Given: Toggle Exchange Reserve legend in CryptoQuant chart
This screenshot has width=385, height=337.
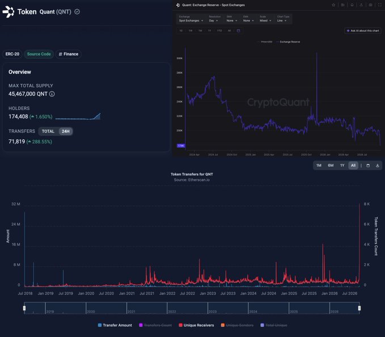Looking at the screenshot, I should [x=288, y=42].
